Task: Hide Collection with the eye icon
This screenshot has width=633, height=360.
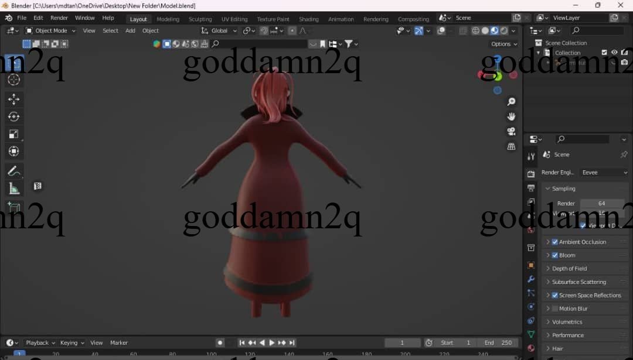Action: [614, 53]
